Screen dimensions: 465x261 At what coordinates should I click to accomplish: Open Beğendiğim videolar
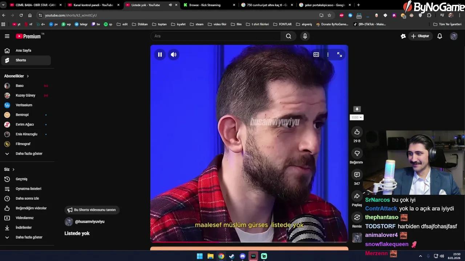[26, 208]
